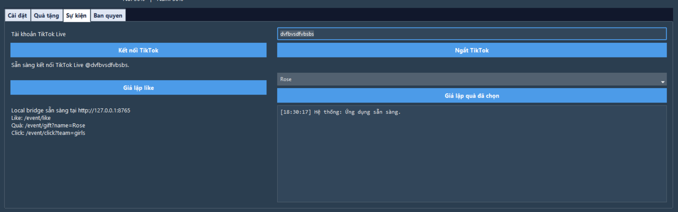Click the Like: /event/like endpoint line
Viewport: 678px width, 212px height.
click(31, 118)
